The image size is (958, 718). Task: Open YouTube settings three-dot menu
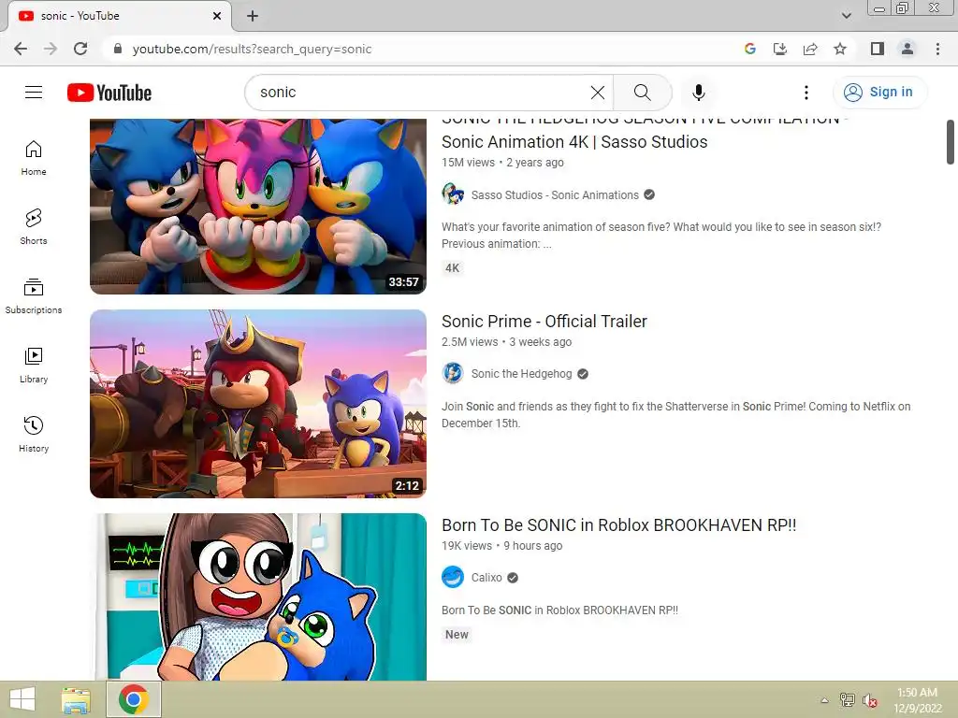coord(806,93)
